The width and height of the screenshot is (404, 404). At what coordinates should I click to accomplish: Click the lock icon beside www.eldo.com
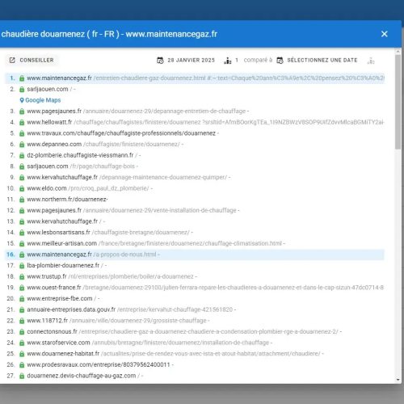22,188
